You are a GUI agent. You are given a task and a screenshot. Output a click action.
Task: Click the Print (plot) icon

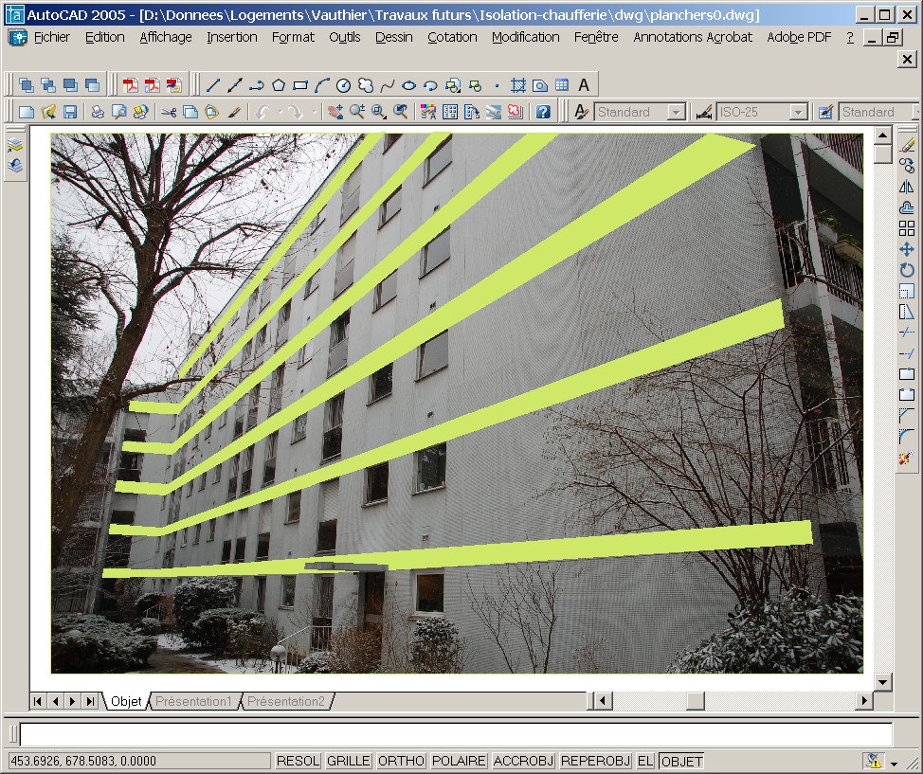(97, 112)
